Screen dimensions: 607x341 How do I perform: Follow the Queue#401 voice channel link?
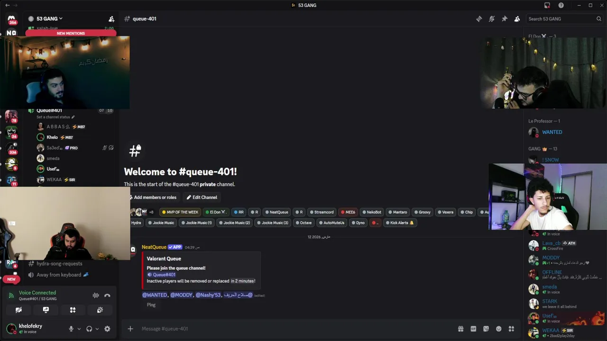tap(161, 275)
